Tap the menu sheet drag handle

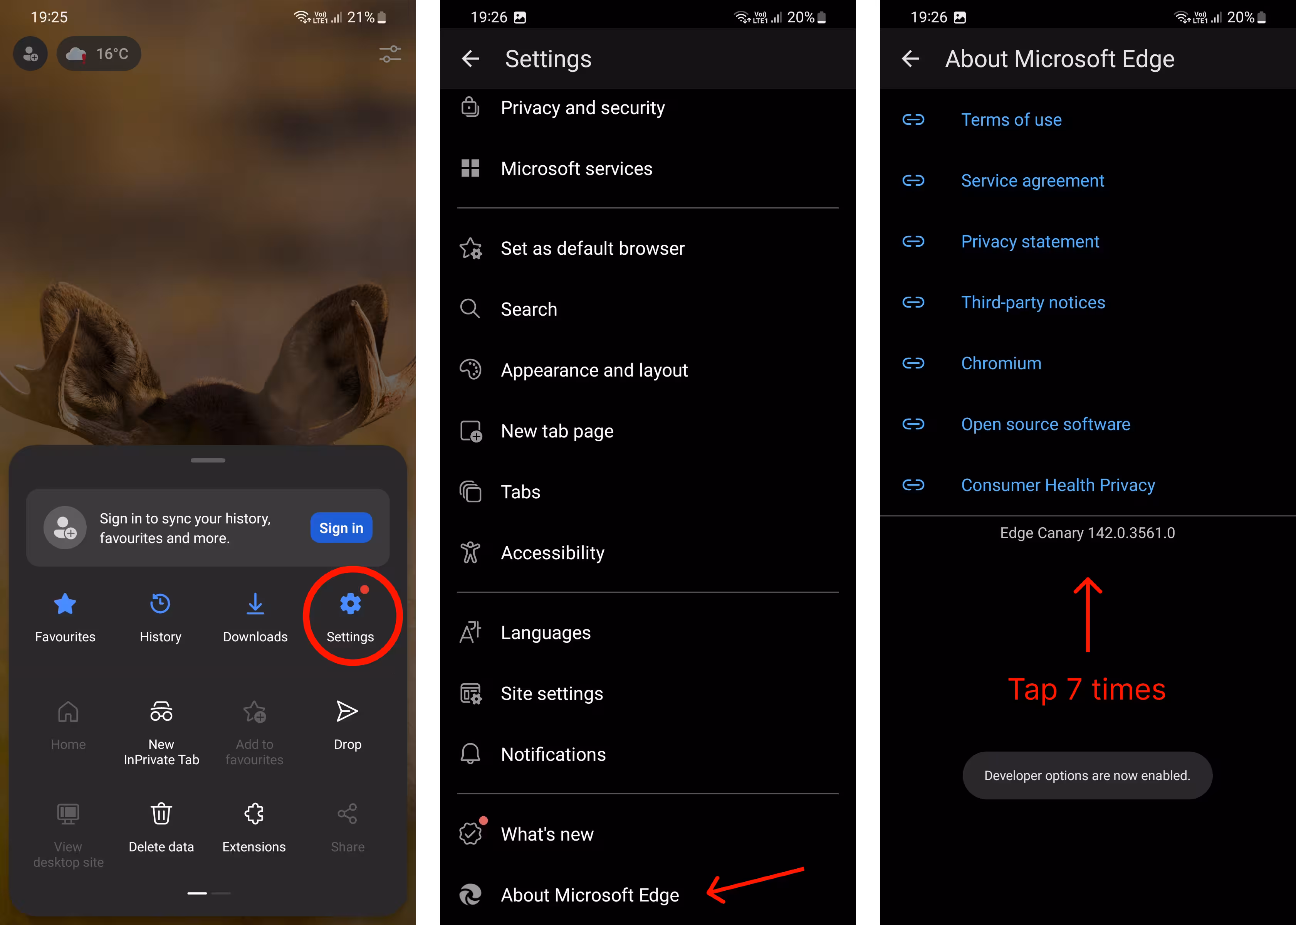tap(208, 460)
